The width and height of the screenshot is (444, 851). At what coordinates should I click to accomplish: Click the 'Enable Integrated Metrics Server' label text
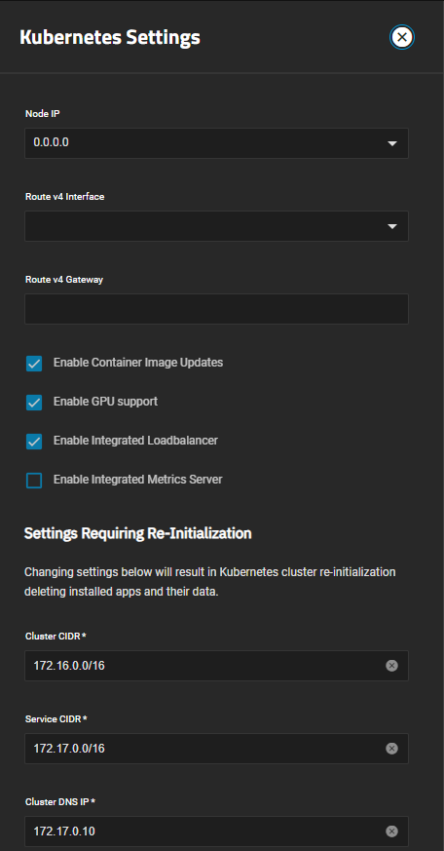click(x=137, y=480)
